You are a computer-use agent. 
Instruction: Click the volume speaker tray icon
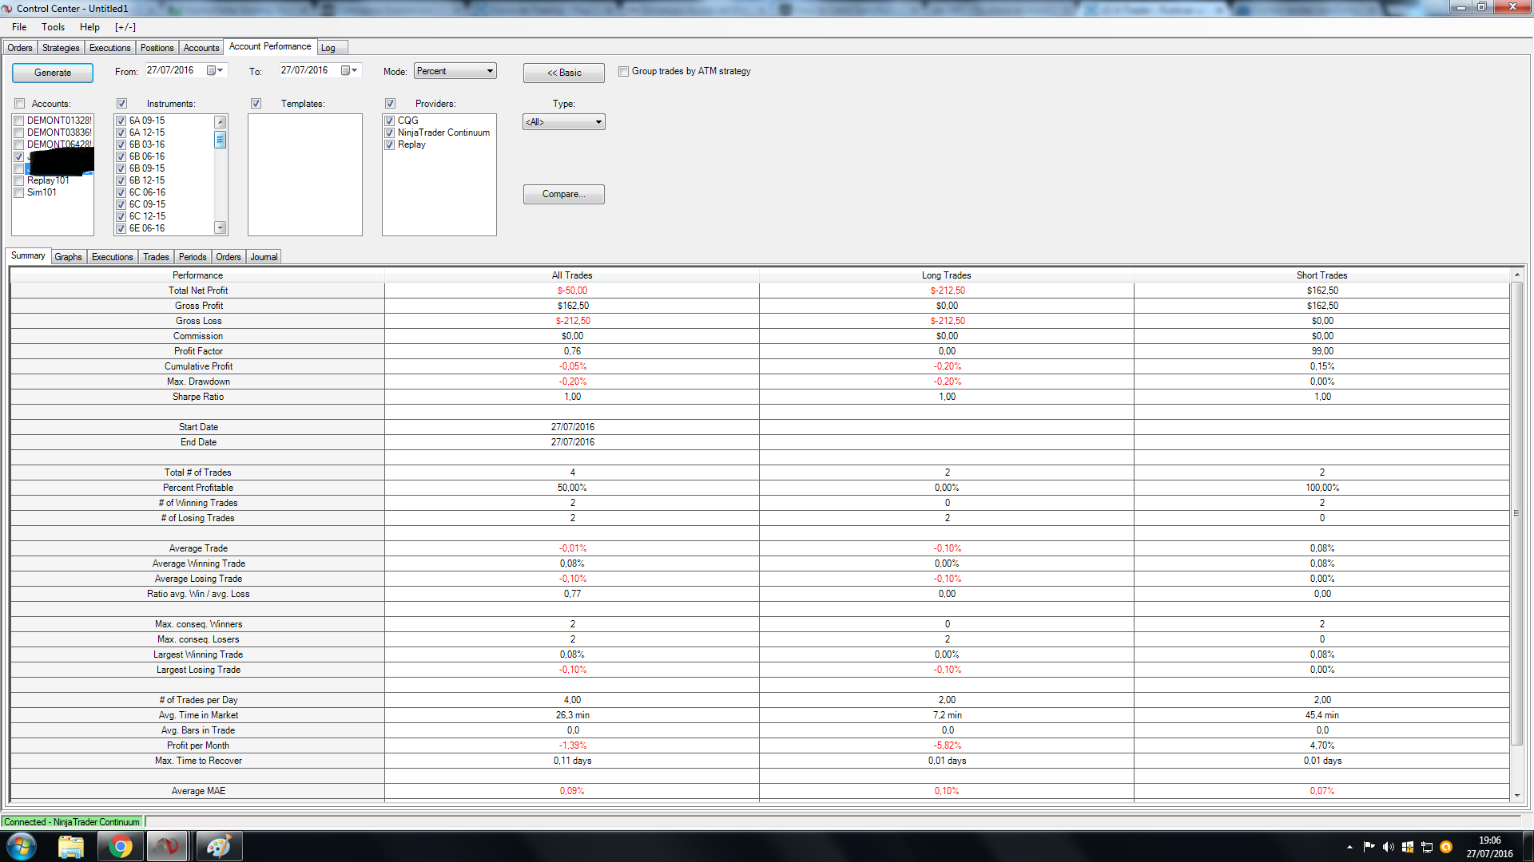point(1388,847)
